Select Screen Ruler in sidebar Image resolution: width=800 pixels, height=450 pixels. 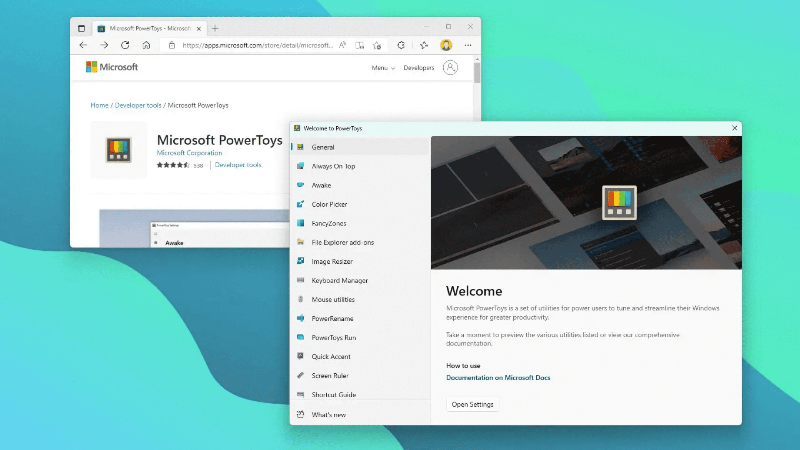(x=360, y=375)
